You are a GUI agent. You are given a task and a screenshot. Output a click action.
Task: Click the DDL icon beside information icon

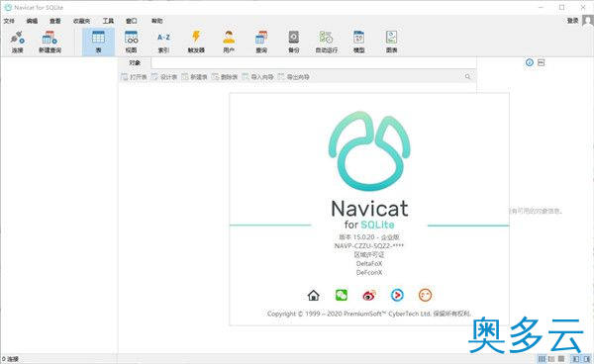pos(541,62)
